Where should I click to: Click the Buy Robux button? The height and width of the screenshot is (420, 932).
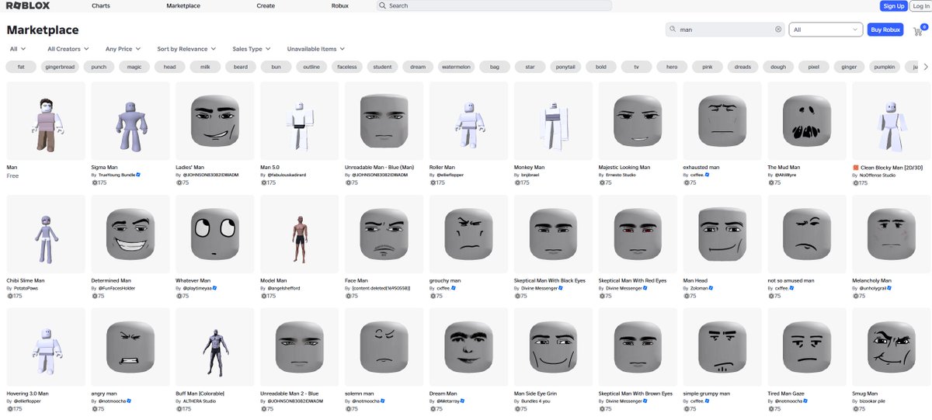click(885, 30)
